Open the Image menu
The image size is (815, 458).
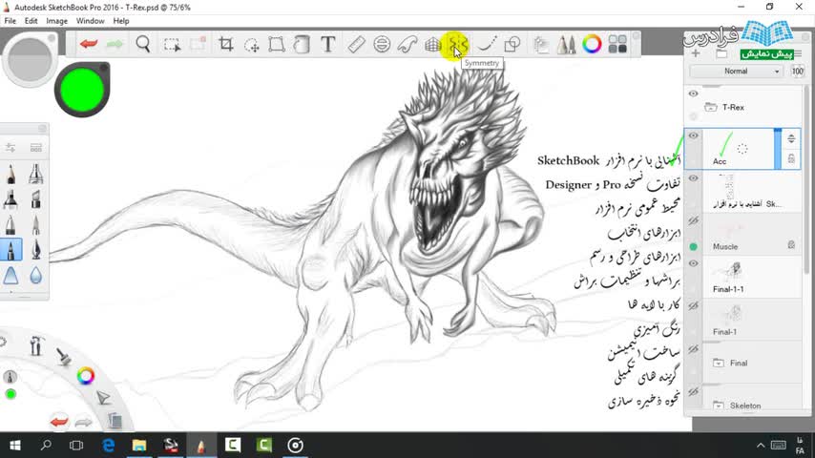point(56,21)
